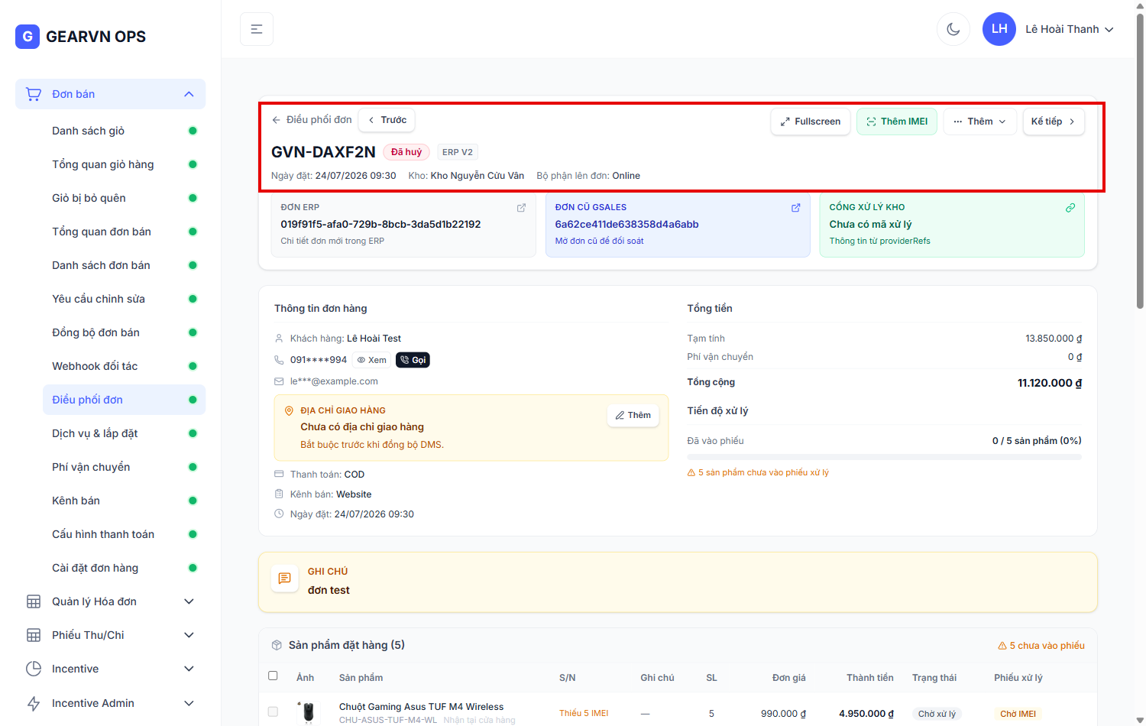The image size is (1146, 726).
Task: Expand Quản lý Hóa đơn menu
Action: tap(111, 601)
